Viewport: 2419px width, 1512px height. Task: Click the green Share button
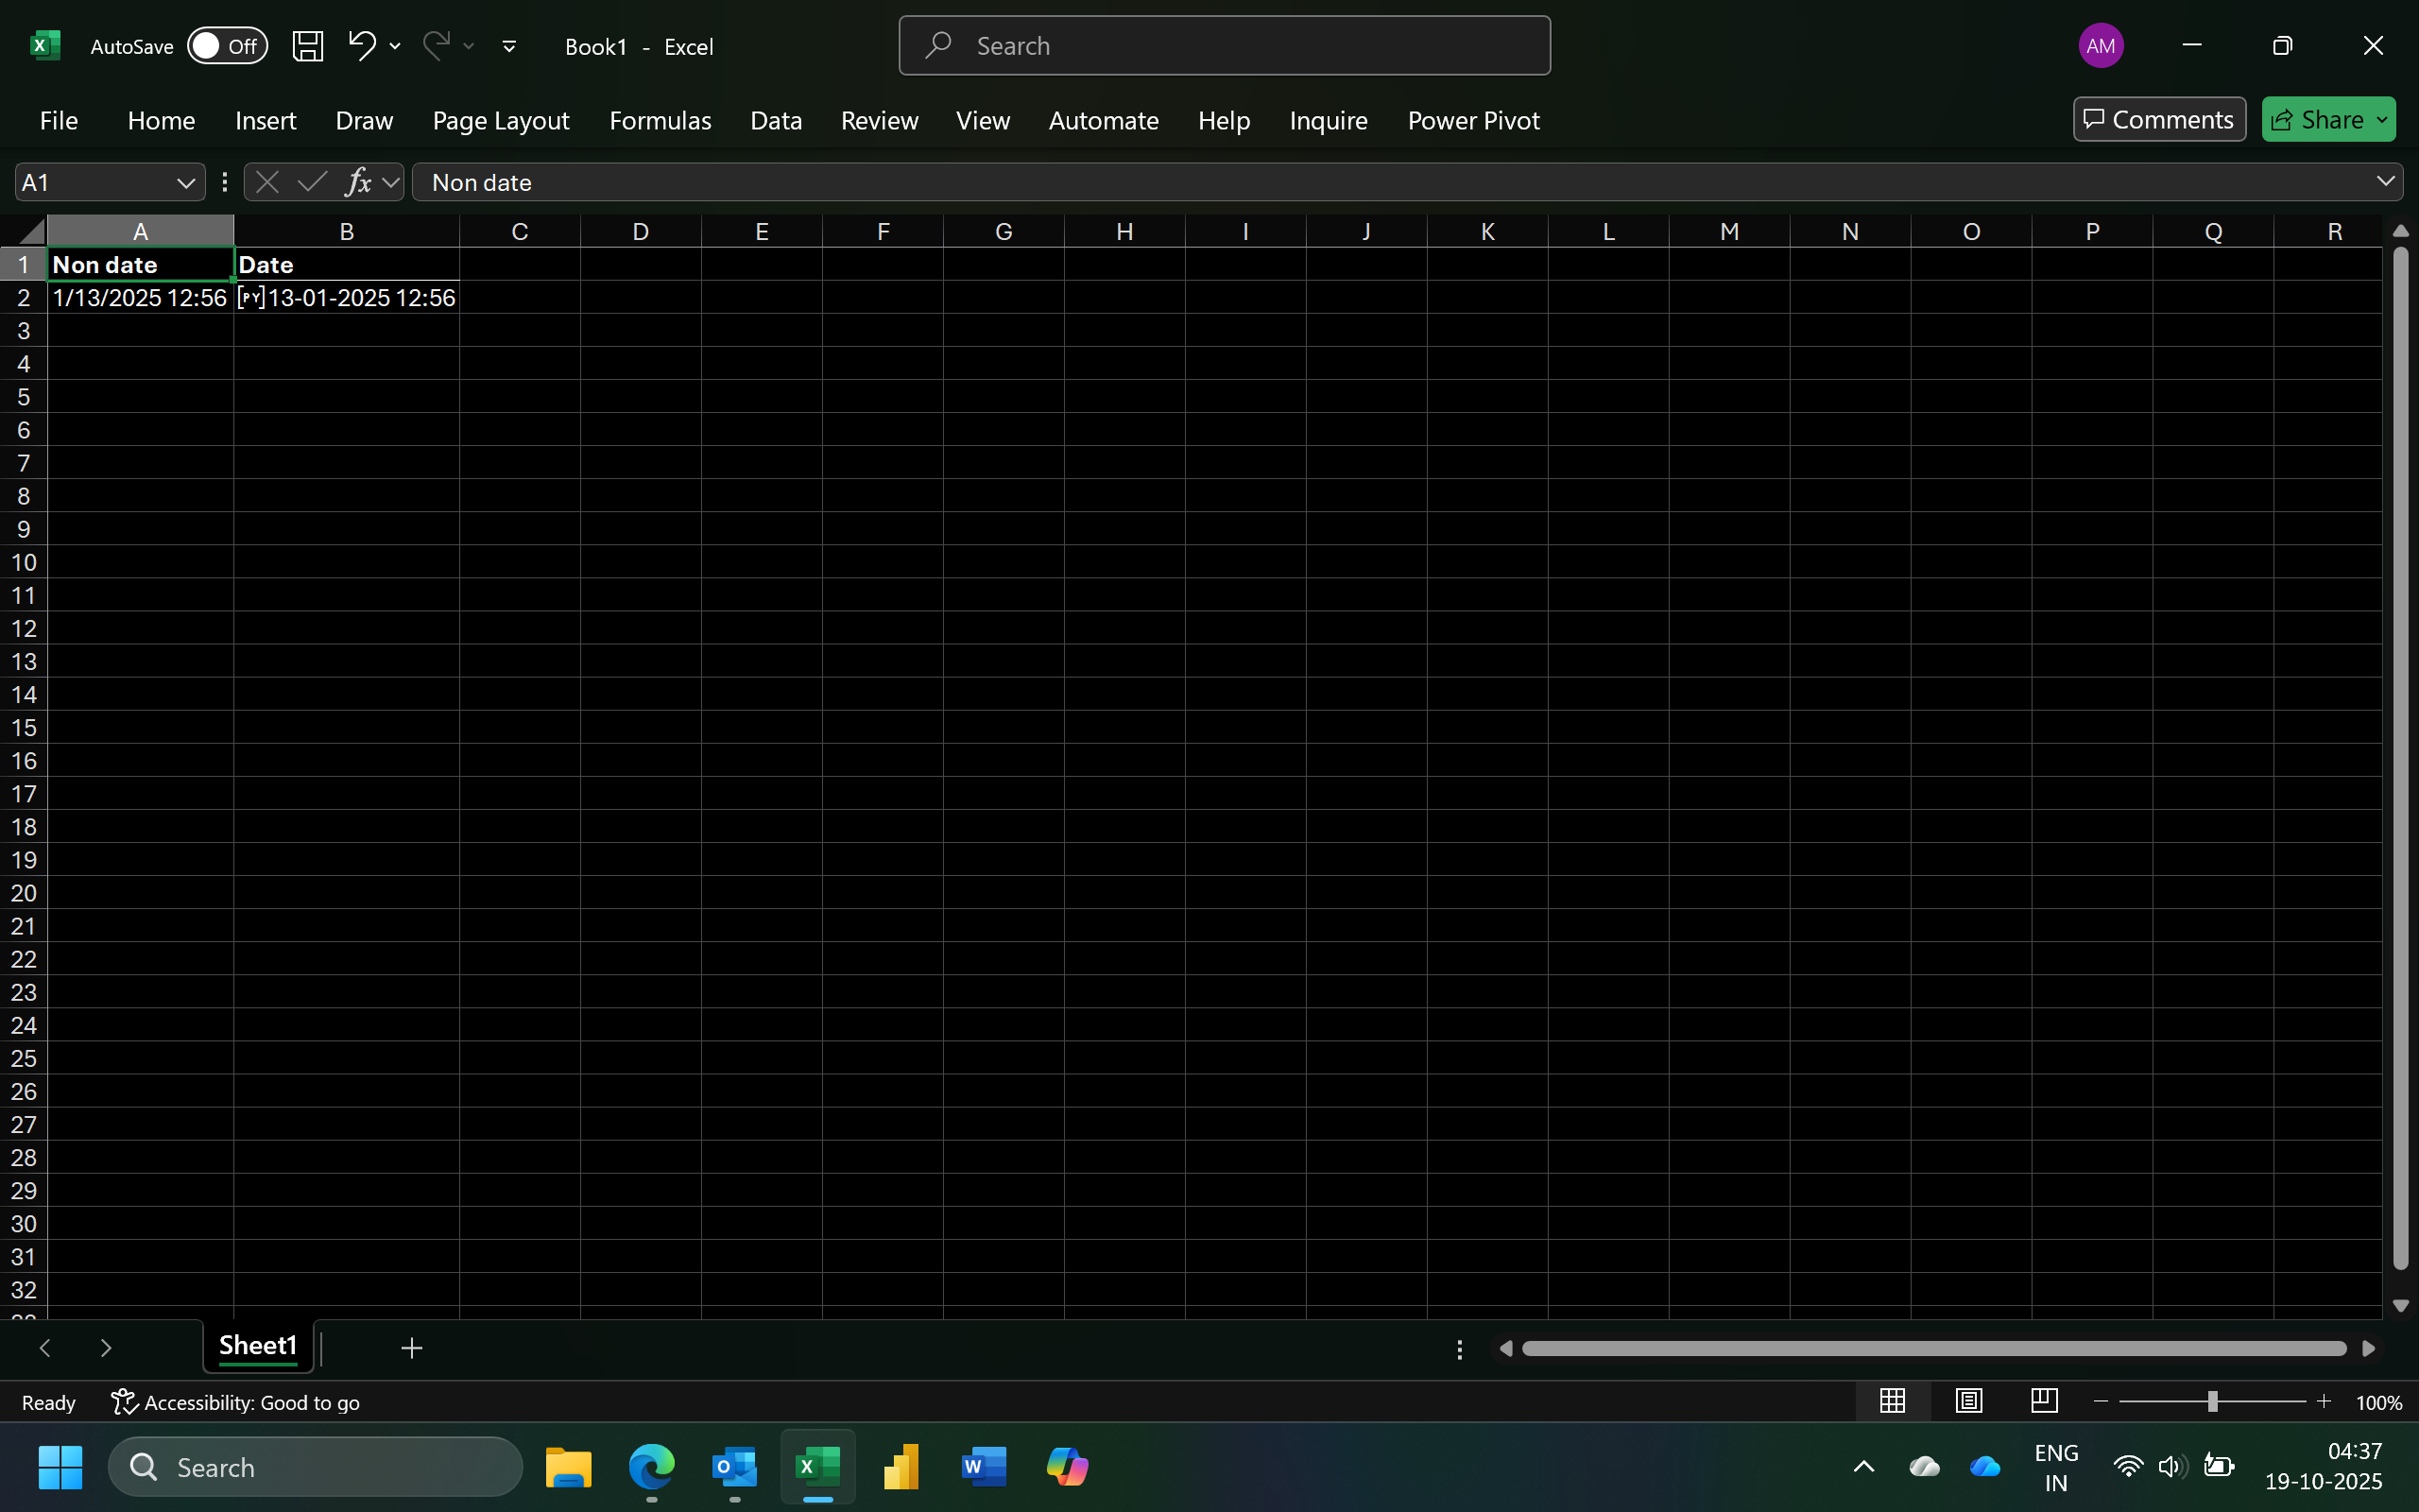(2317, 120)
